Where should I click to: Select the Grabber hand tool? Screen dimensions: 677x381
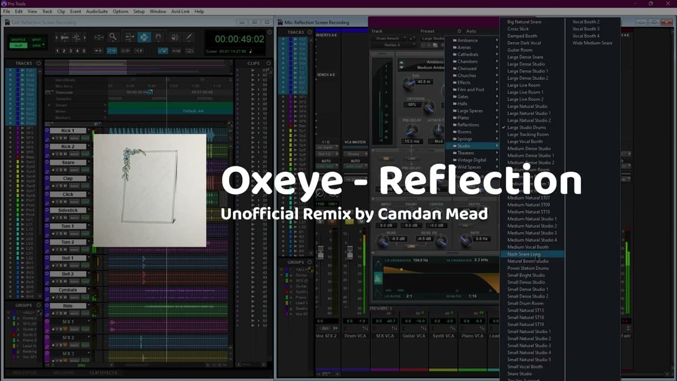[x=159, y=37]
